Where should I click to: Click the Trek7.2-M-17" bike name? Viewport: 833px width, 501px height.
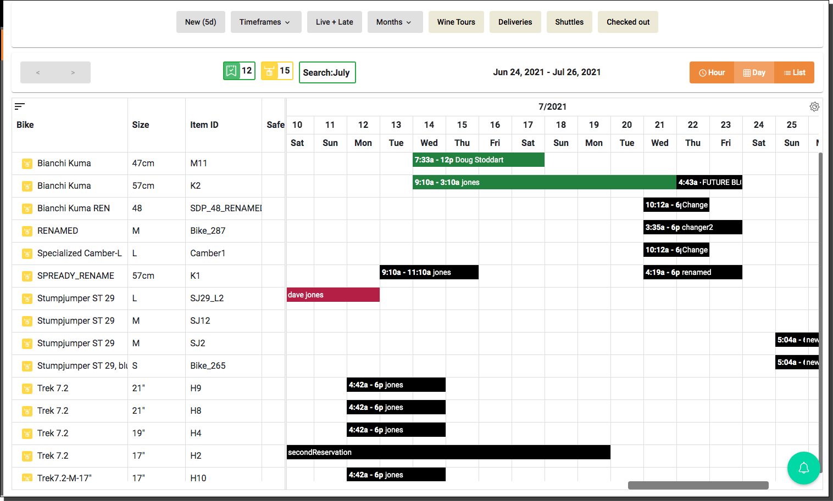64,478
